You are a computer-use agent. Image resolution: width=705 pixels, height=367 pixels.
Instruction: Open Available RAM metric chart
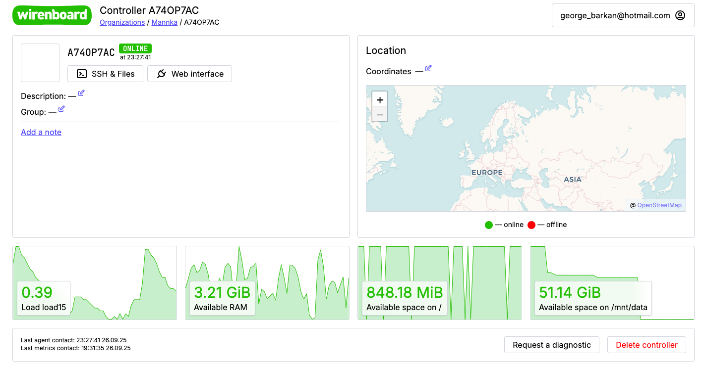267,283
